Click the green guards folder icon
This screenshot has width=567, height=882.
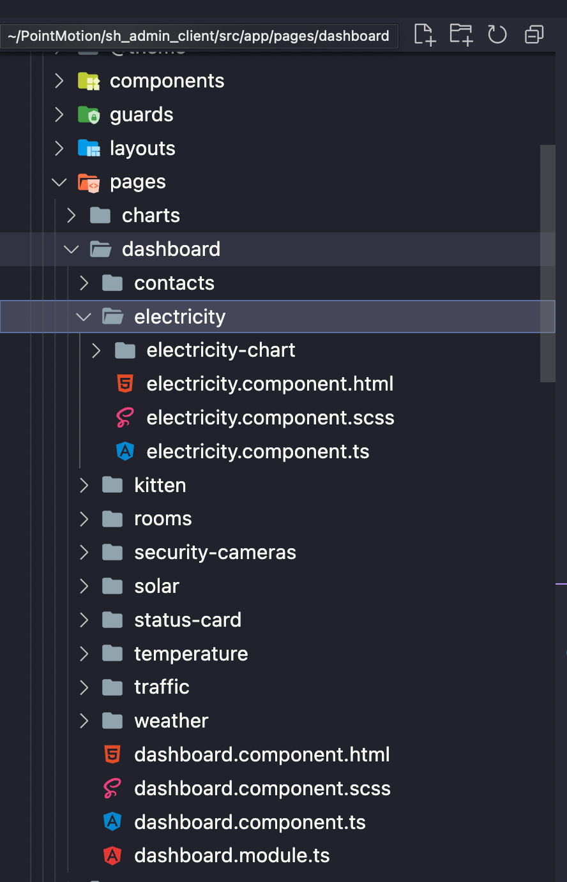pos(89,114)
